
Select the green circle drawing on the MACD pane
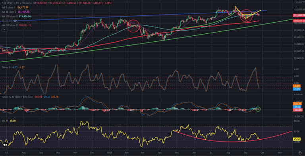point(258,109)
